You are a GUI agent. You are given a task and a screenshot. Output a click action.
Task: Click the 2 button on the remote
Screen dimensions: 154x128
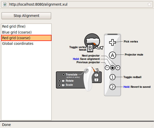pyautogui.click(x=112, y=87)
